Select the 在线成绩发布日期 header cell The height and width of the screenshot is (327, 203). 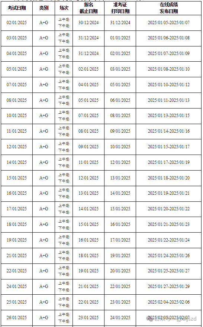[x=168, y=8]
